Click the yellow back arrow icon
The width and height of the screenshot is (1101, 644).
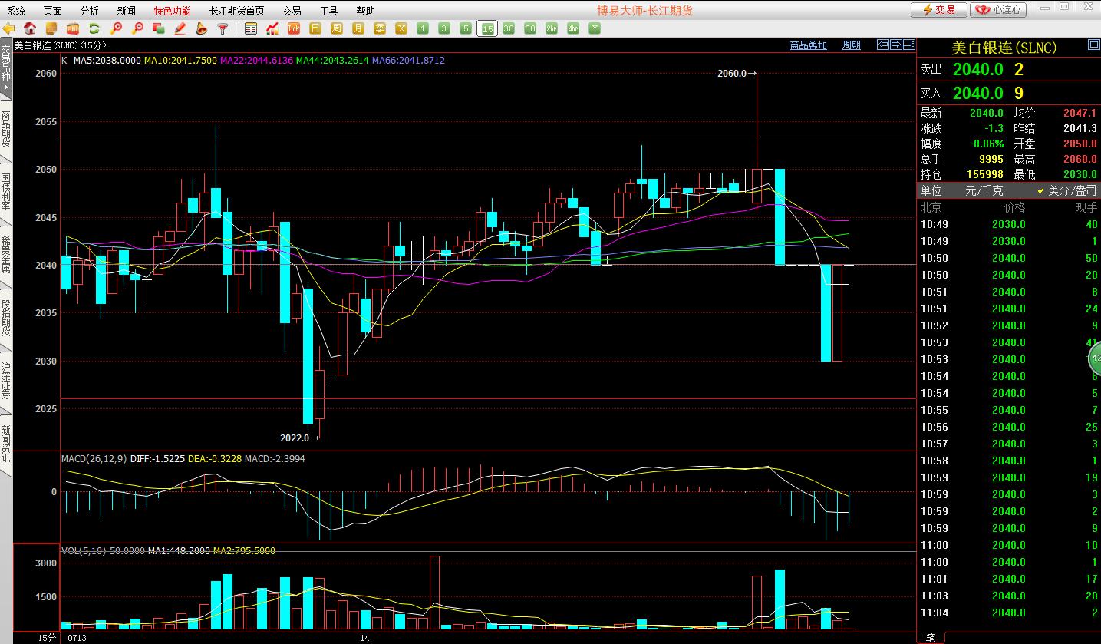click(8, 28)
